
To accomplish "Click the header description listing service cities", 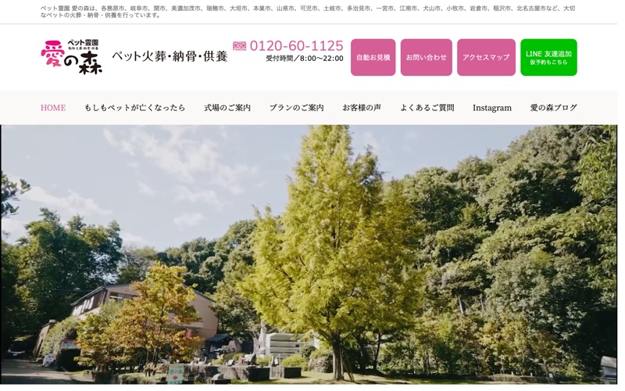I will tap(308, 12).
